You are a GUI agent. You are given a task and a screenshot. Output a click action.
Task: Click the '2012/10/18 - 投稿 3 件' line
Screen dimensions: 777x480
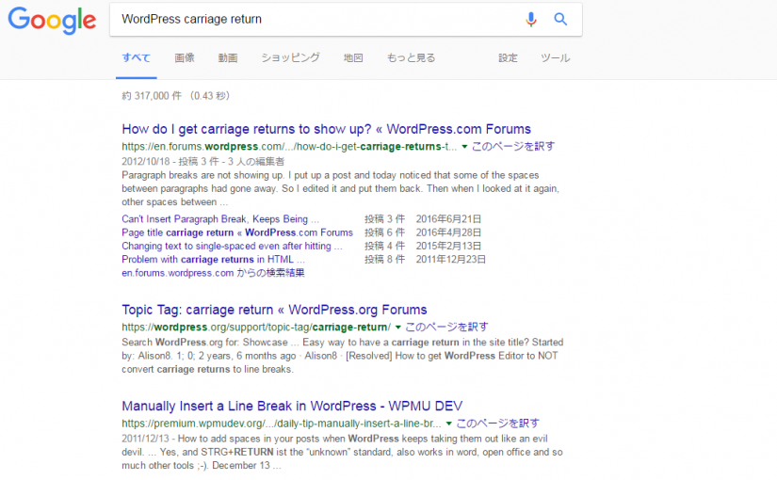[203, 162]
